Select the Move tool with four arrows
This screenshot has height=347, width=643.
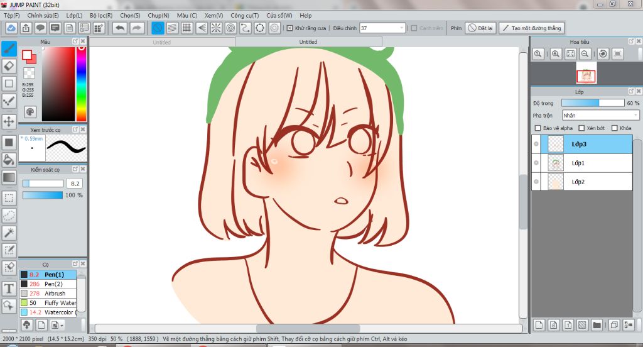point(9,121)
